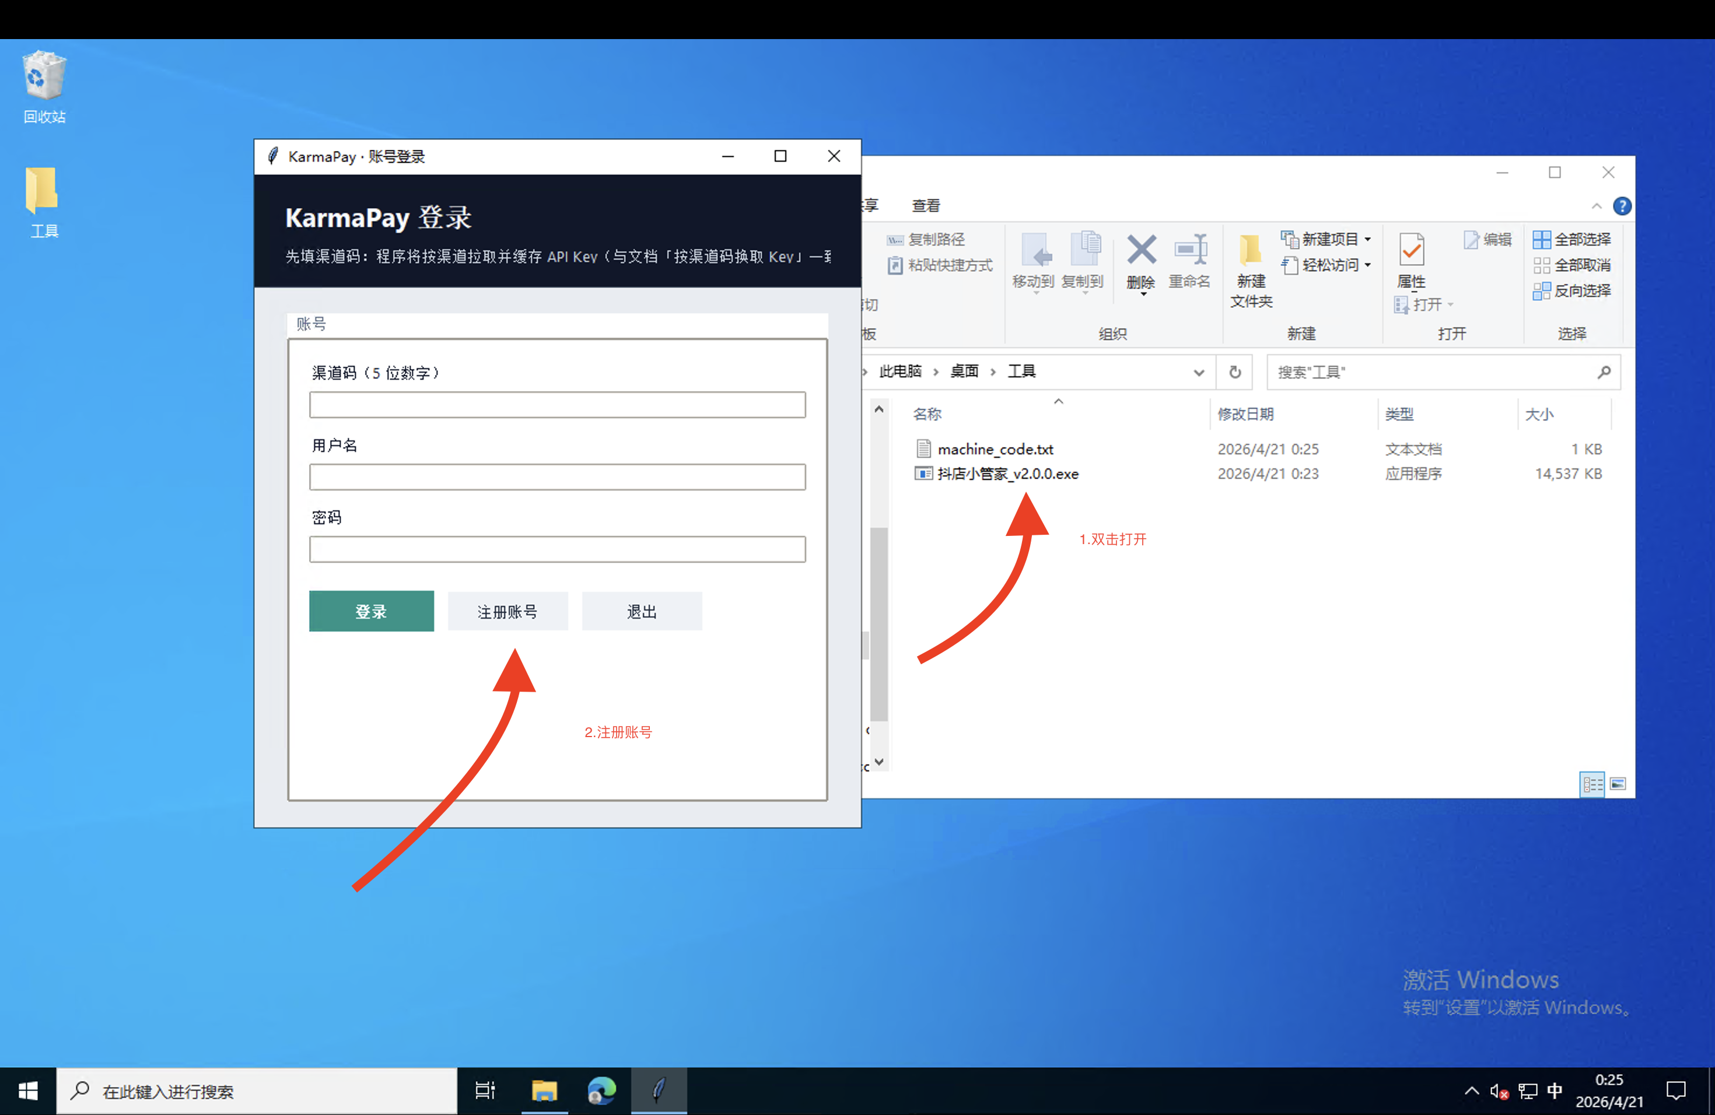Focus the 密码 input field
The width and height of the screenshot is (1715, 1115).
point(557,548)
